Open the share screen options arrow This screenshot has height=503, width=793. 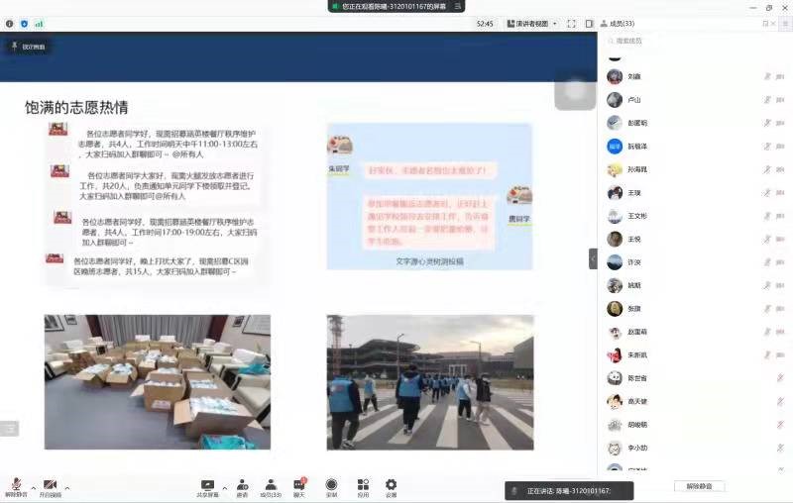coord(224,487)
